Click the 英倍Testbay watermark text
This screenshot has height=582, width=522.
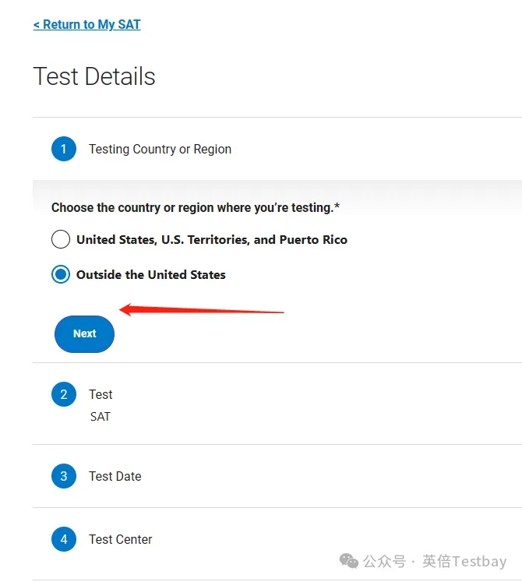tap(464, 561)
